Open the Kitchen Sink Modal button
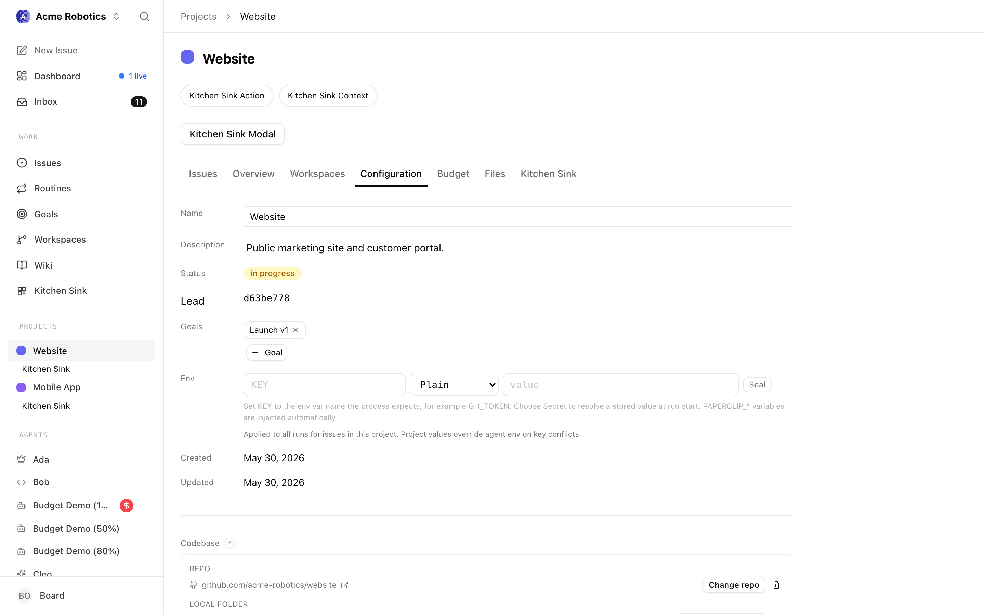Viewport: 985px width, 615px height. click(233, 134)
